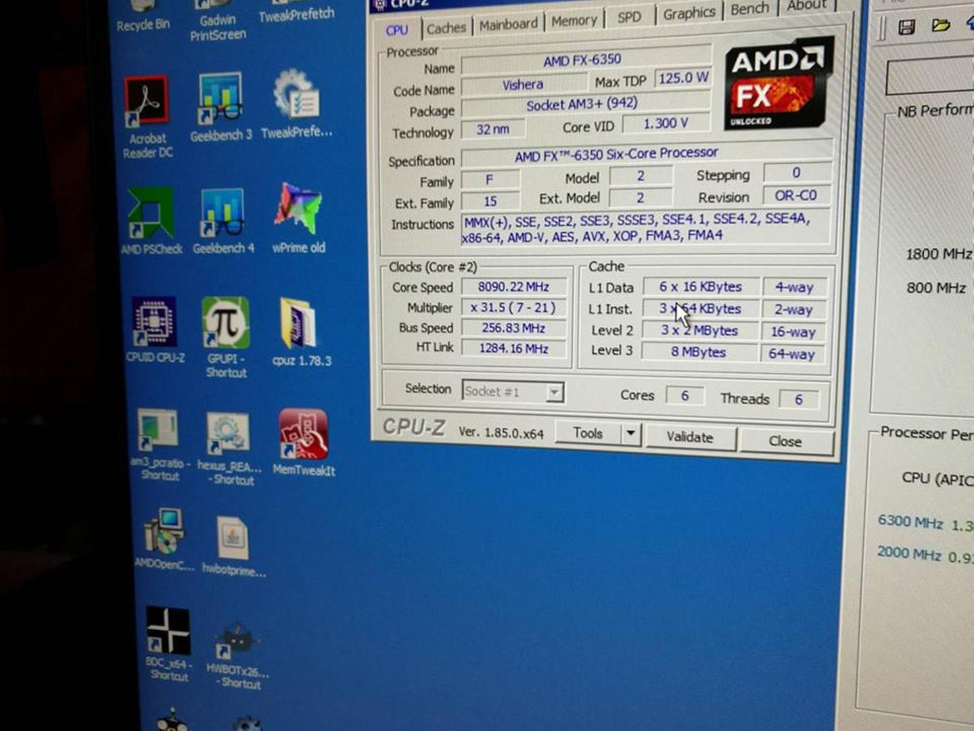974x731 pixels.
Task: Open hwbotprime... file icon
Action: [x=234, y=546]
